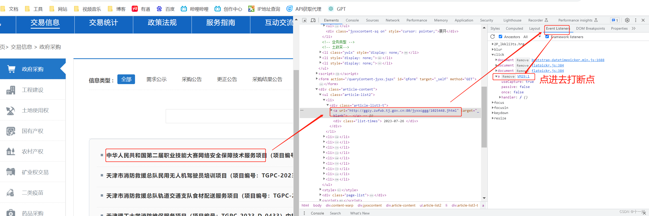The width and height of the screenshot is (649, 216).
Task: Toggle the Ancestors checkbox
Action: (500, 37)
